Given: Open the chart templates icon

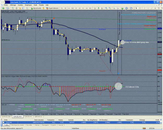Looking at the screenshot, I should click(131, 8).
